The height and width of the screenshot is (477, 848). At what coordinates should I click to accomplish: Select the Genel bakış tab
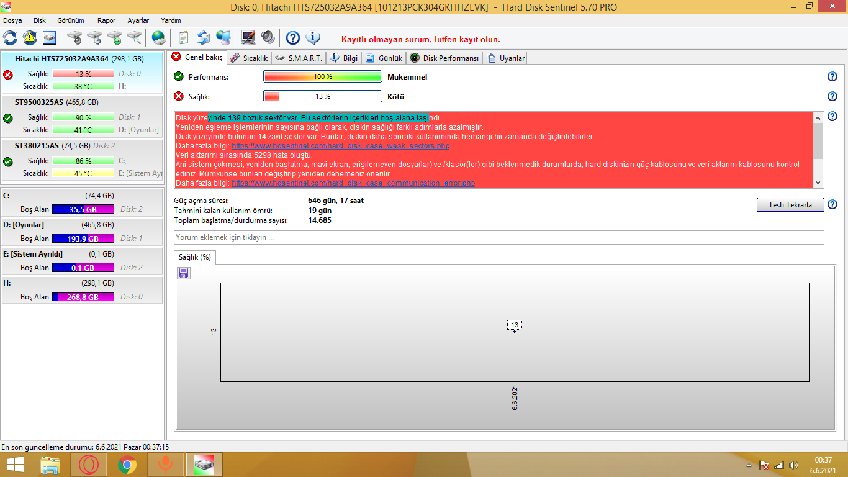pyautogui.click(x=197, y=57)
